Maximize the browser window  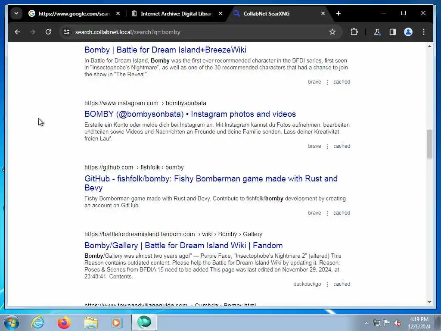(403, 13)
